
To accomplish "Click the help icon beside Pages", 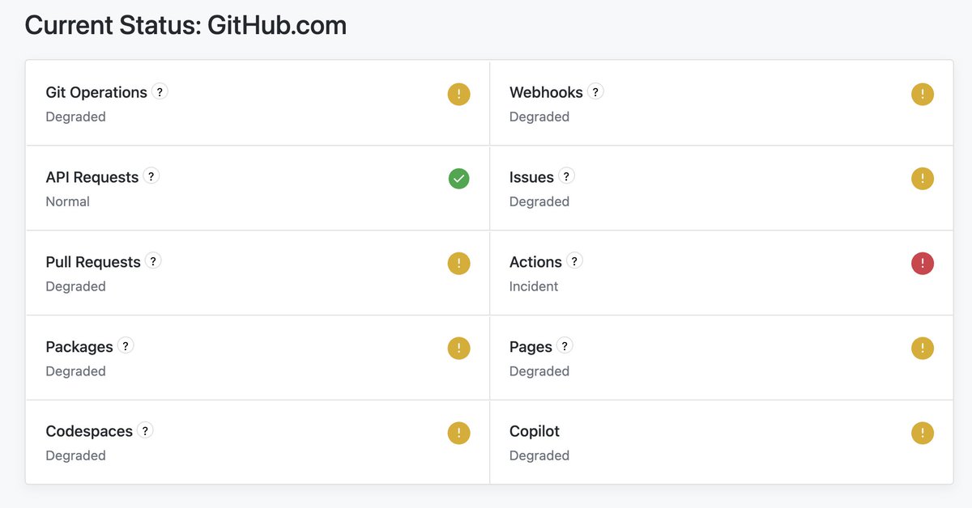I will [x=565, y=345].
